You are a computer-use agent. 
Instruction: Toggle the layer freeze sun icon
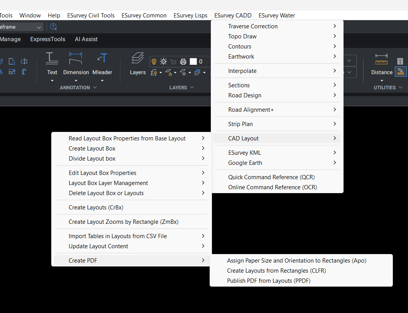(163, 62)
